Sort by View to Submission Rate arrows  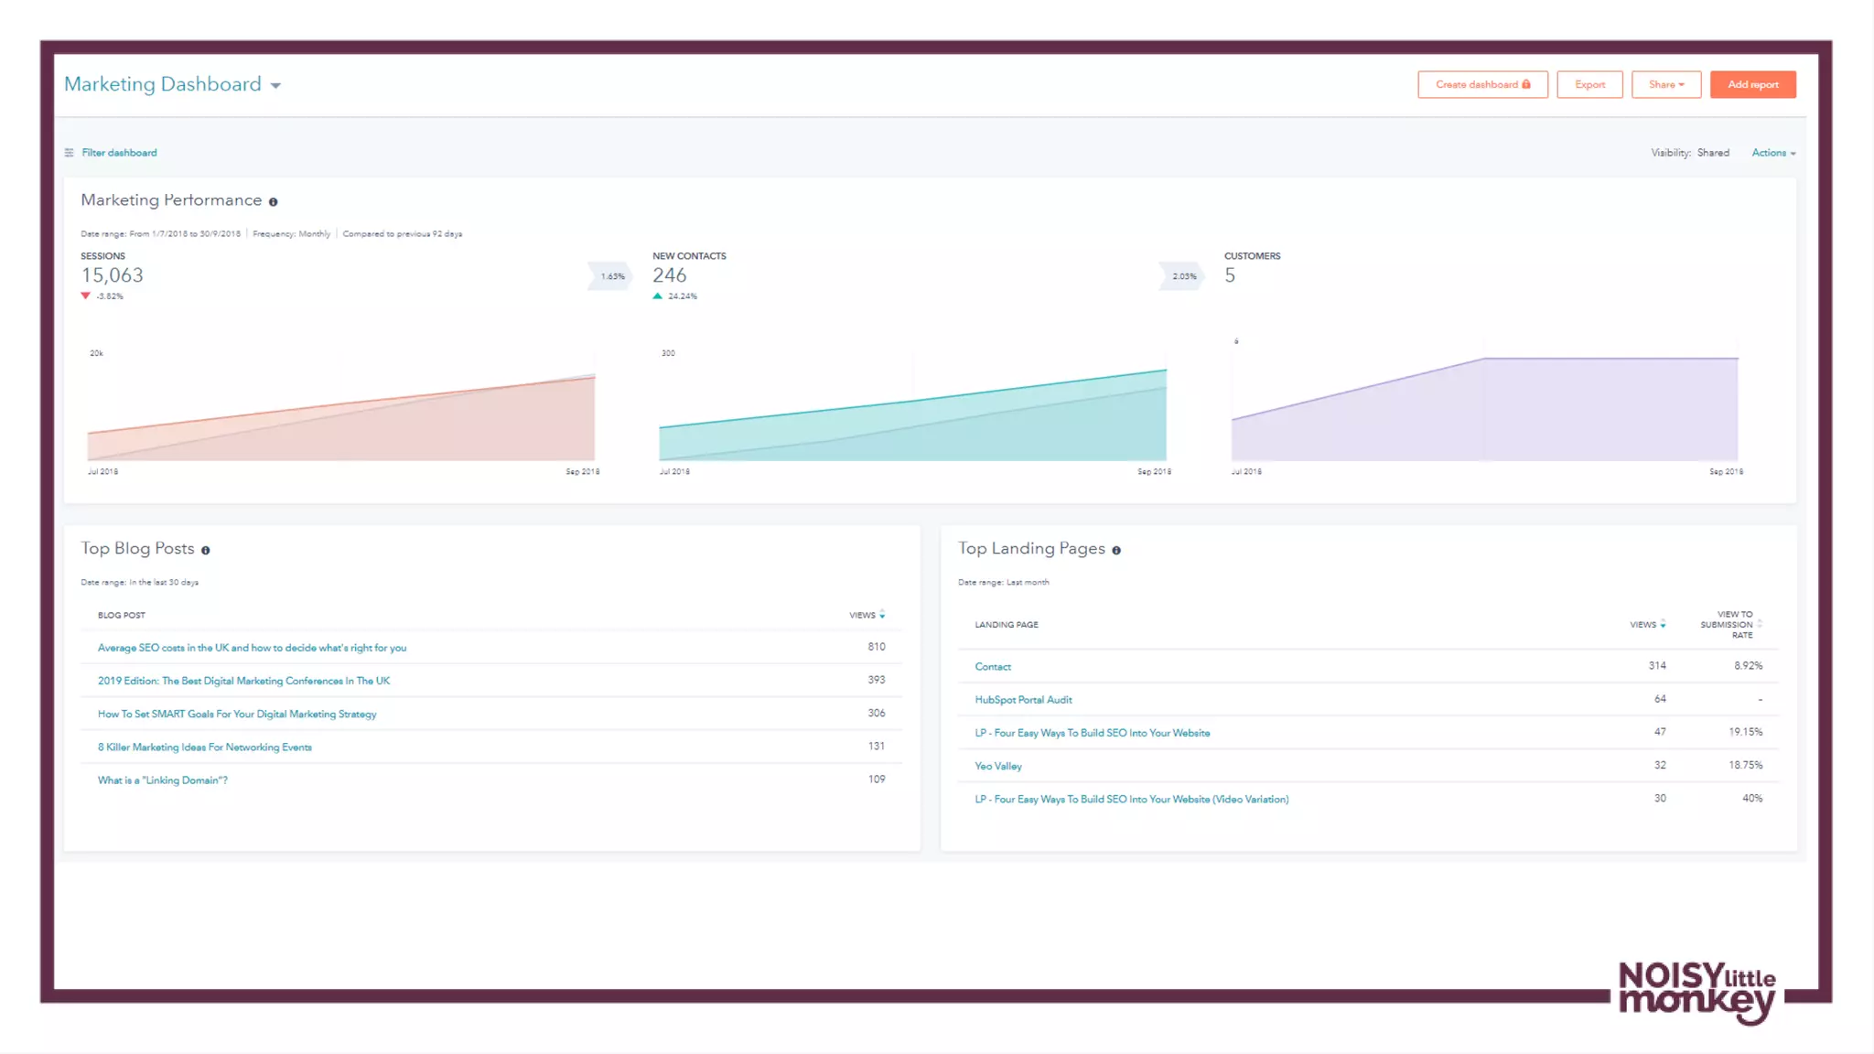(x=1760, y=624)
